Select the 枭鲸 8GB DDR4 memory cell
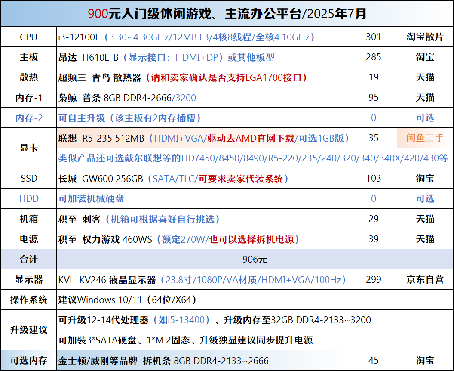This screenshot has height=371, width=454. pos(203,98)
